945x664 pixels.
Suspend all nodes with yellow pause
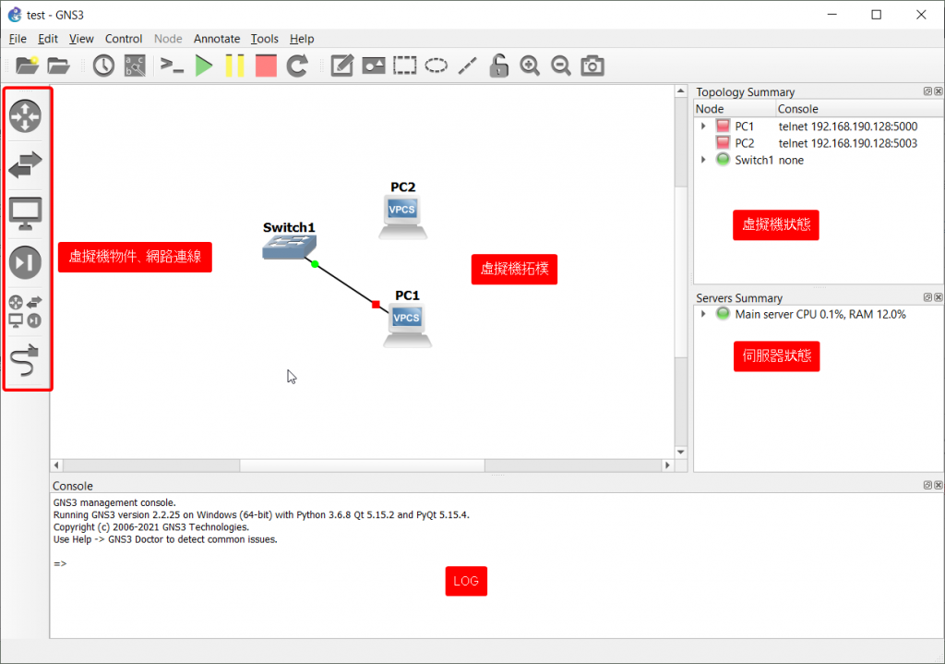(234, 66)
